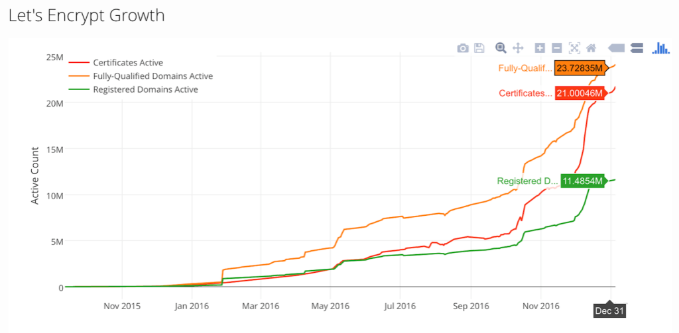679x333 pixels.
Task: Click the orange 23.72835M hover label
Action: tap(580, 68)
